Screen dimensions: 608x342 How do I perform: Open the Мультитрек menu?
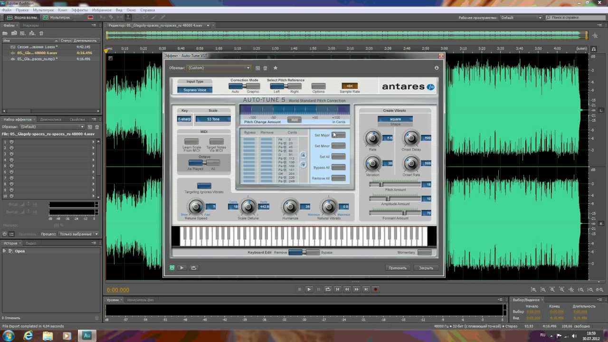coord(44,10)
